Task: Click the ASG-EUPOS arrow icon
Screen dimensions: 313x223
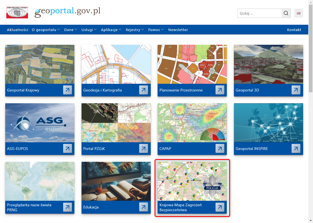Action: 68,149
